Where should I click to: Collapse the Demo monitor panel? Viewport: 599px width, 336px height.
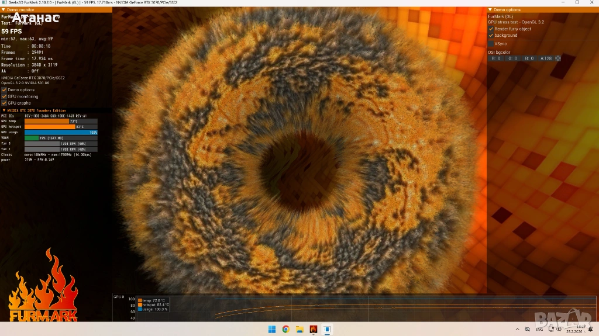click(x=3, y=10)
